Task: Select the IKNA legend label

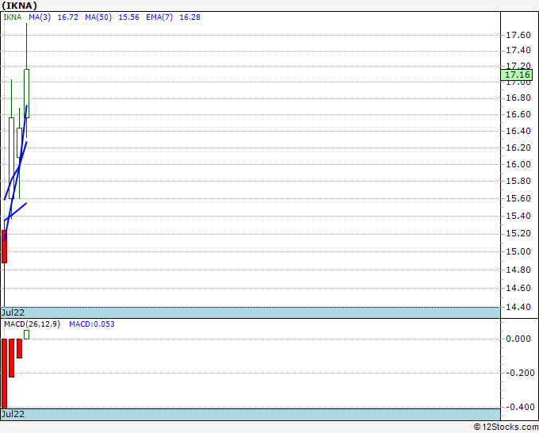Action: 13,17
